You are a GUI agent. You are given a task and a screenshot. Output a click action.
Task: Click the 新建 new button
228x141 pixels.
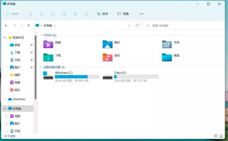(13, 14)
